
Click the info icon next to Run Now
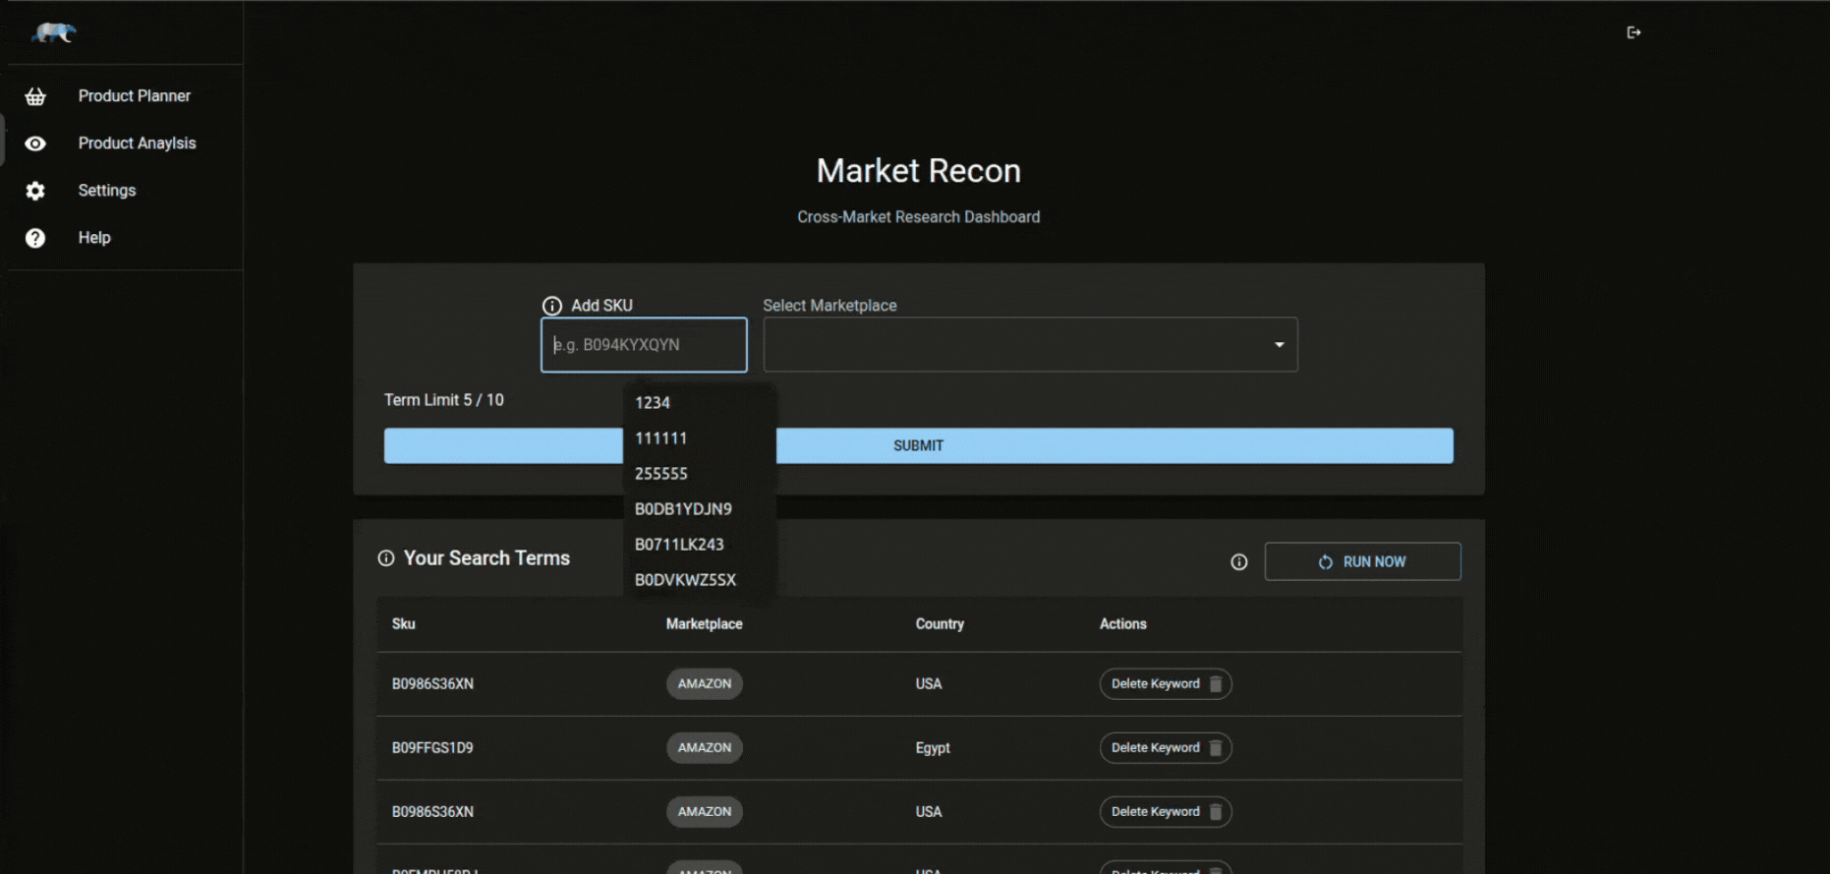point(1238,561)
